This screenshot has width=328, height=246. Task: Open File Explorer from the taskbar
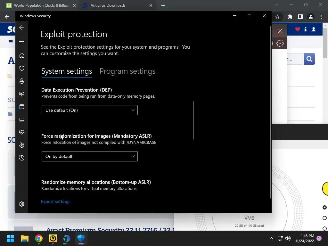click(24, 238)
